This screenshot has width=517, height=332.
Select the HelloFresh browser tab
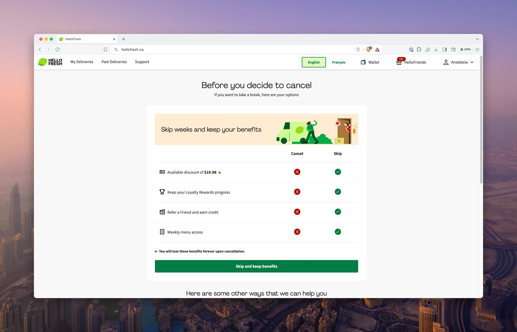coord(87,39)
